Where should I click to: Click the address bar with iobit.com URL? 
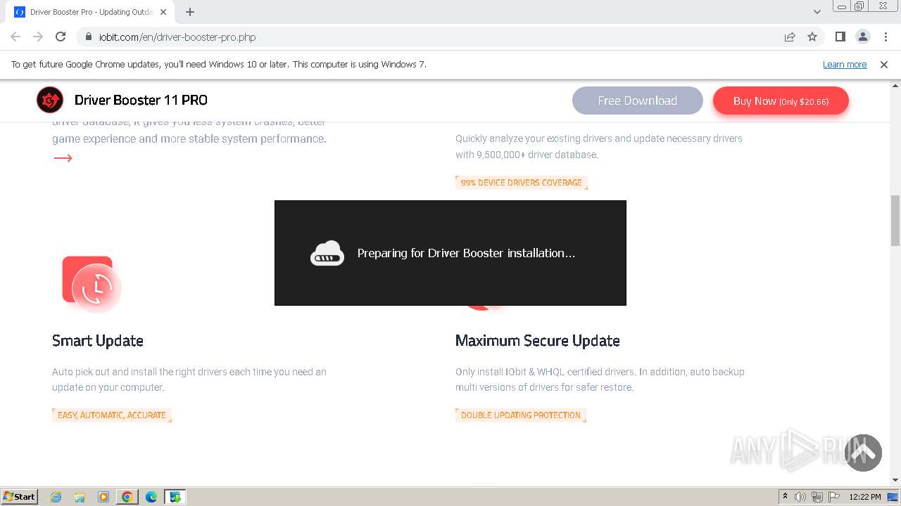429,37
